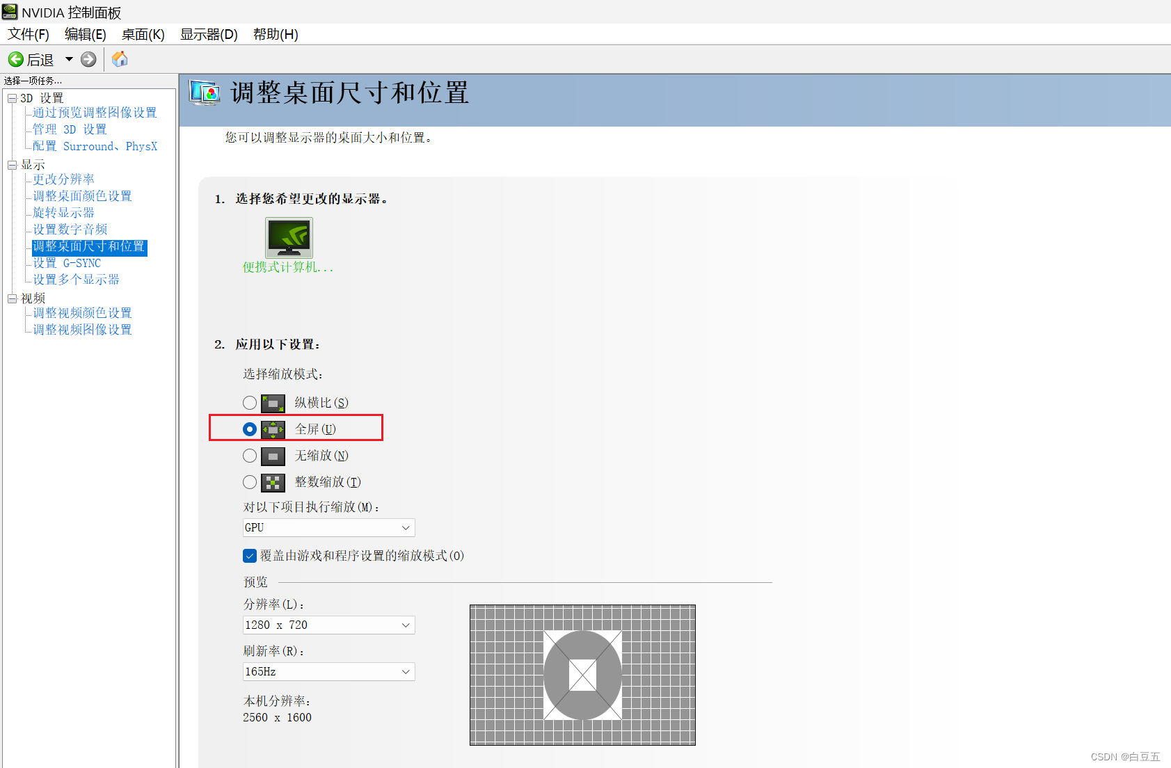Screen dimensions: 1171x768
Task: Open 旋转显示器 task
Action: pos(63,213)
